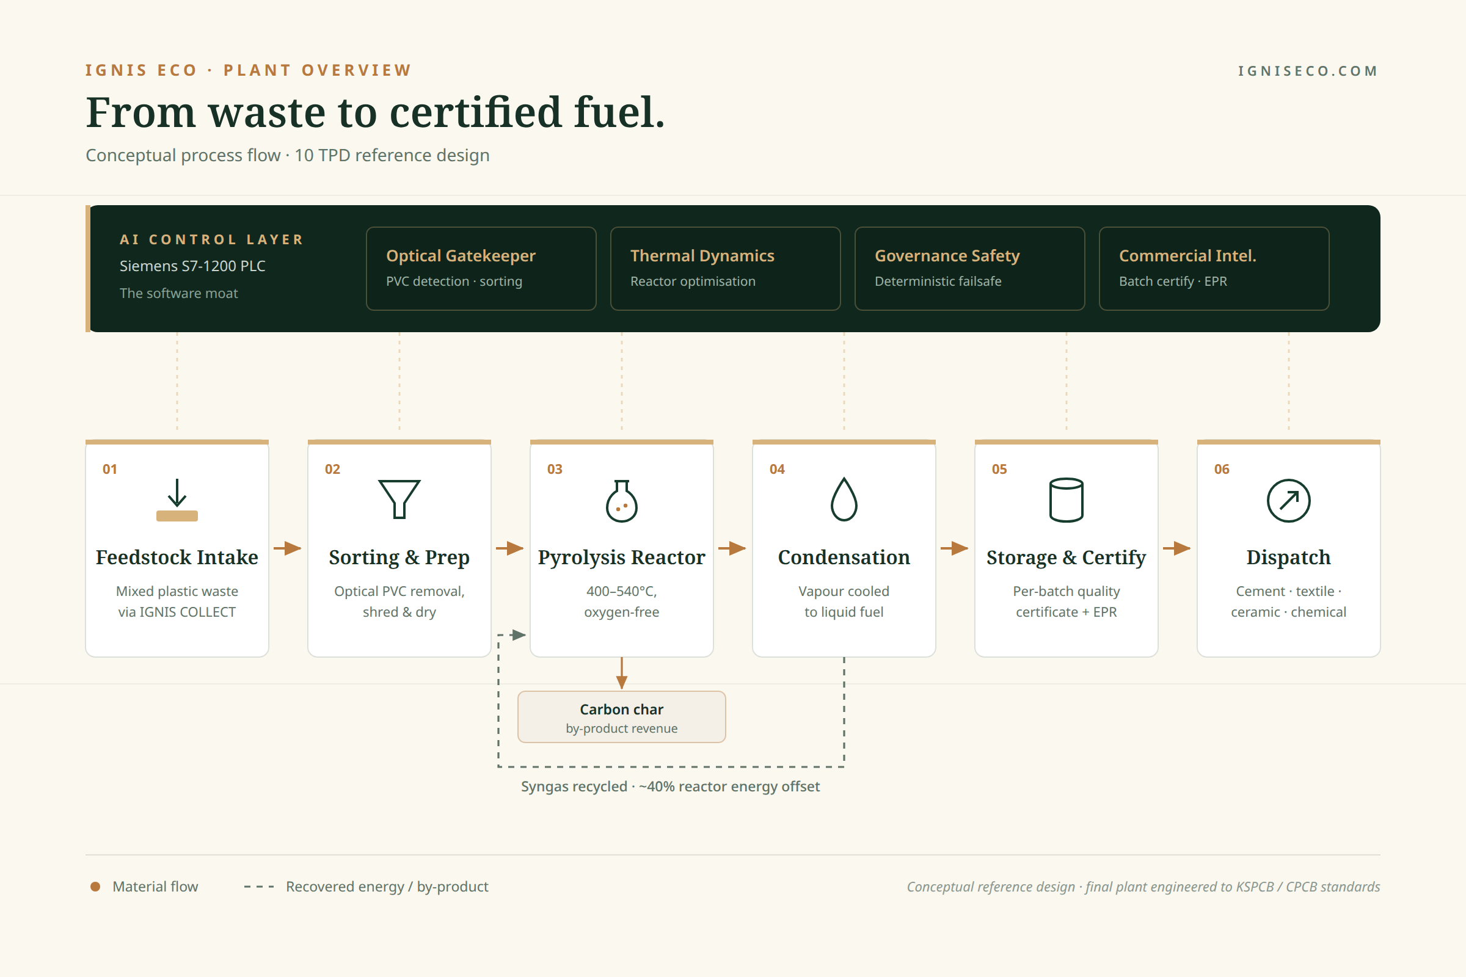Image resolution: width=1466 pixels, height=977 pixels.
Task: Click the Feedstock Intake download-arrow icon
Action: click(177, 499)
